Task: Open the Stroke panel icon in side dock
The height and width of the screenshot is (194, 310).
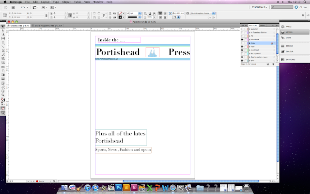Action: tap(283, 46)
